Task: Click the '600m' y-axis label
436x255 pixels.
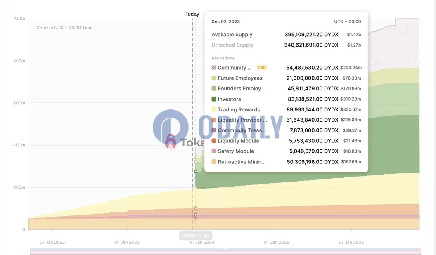Action: (19, 103)
